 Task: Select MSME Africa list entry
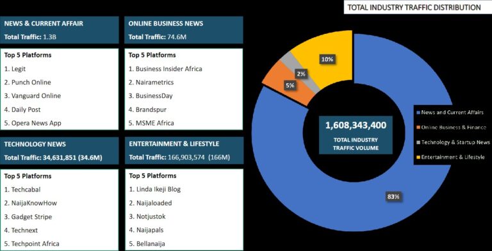151,123
